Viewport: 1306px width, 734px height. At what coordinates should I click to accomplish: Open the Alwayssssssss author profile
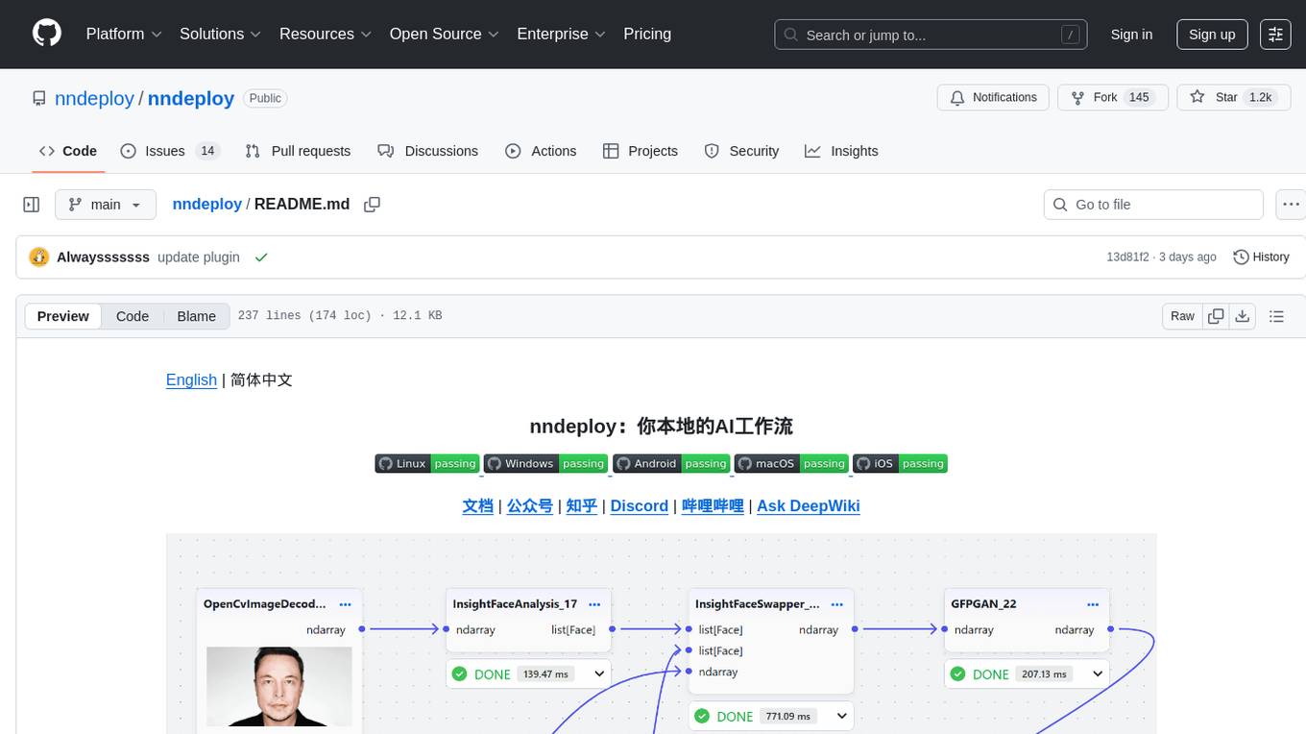(x=103, y=257)
